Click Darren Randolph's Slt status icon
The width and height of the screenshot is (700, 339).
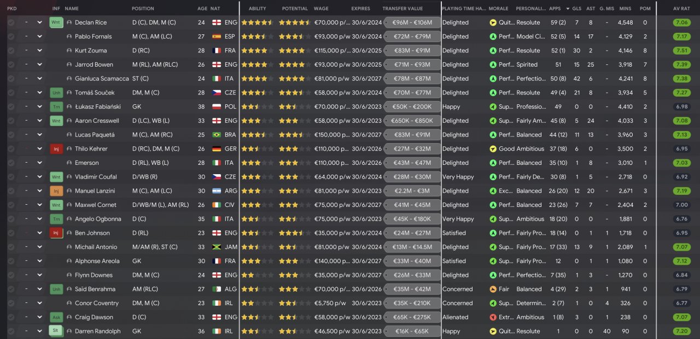(x=56, y=331)
